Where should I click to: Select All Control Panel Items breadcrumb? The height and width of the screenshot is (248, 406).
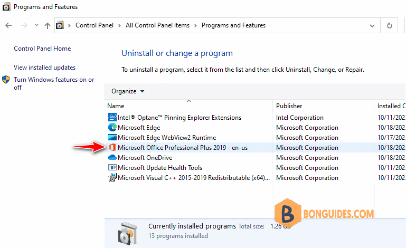[157, 25]
